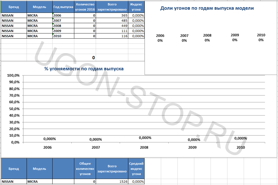Click the summary registered total 1526
The width and height of the screenshot is (278, 185).
[x=112, y=182]
